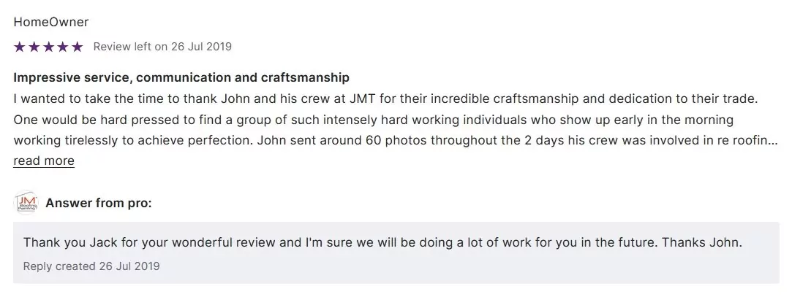Select the 'Impressive service, communication and craftsmanship' heading
Viewport: 792px width, 297px height.
[181, 77]
